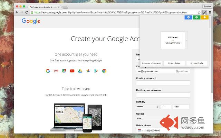Close the Create your Google Account tab
The width and height of the screenshot is (221, 138).
[59, 7]
